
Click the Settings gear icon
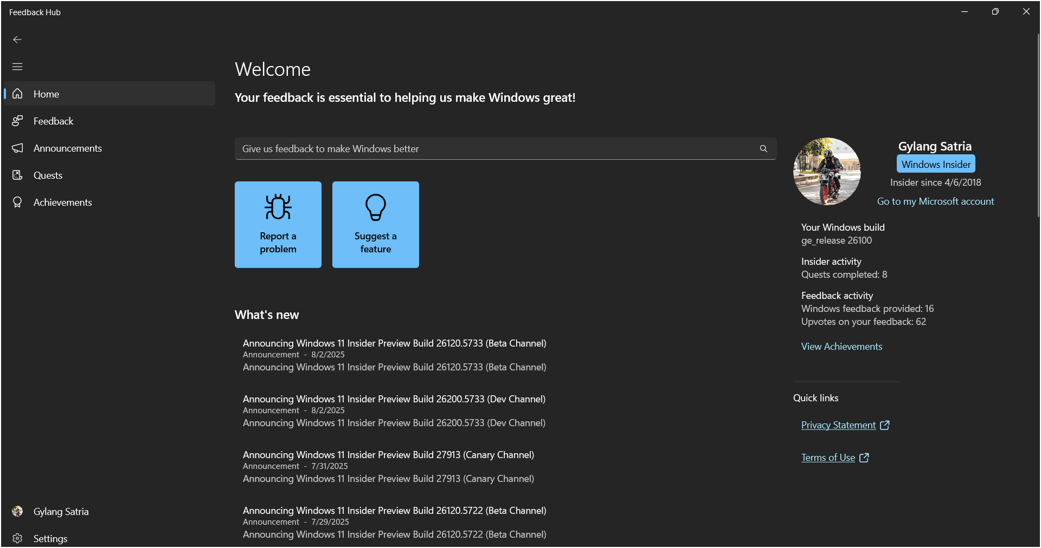point(17,538)
